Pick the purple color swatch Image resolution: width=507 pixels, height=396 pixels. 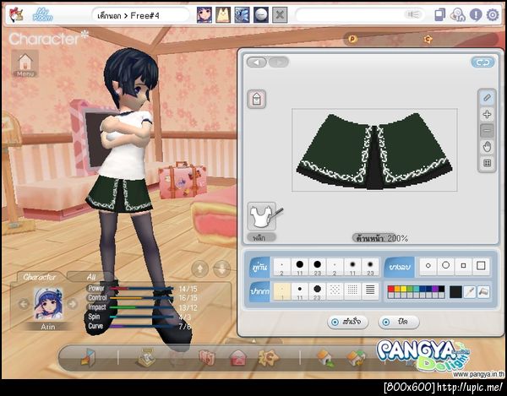(435, 289)
